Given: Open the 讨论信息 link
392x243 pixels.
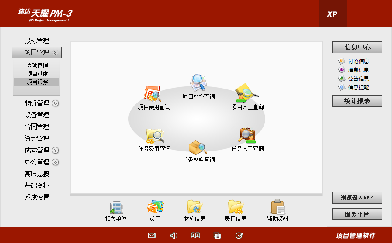Looking at the screenshot, I should (358, 62).
